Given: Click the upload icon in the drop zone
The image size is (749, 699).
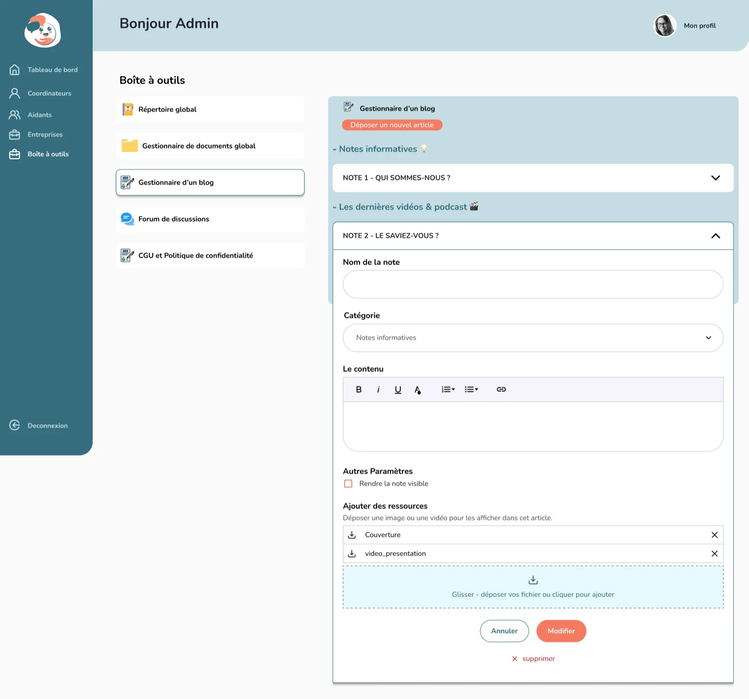Looking at the screenshot, I should [533, 580].
